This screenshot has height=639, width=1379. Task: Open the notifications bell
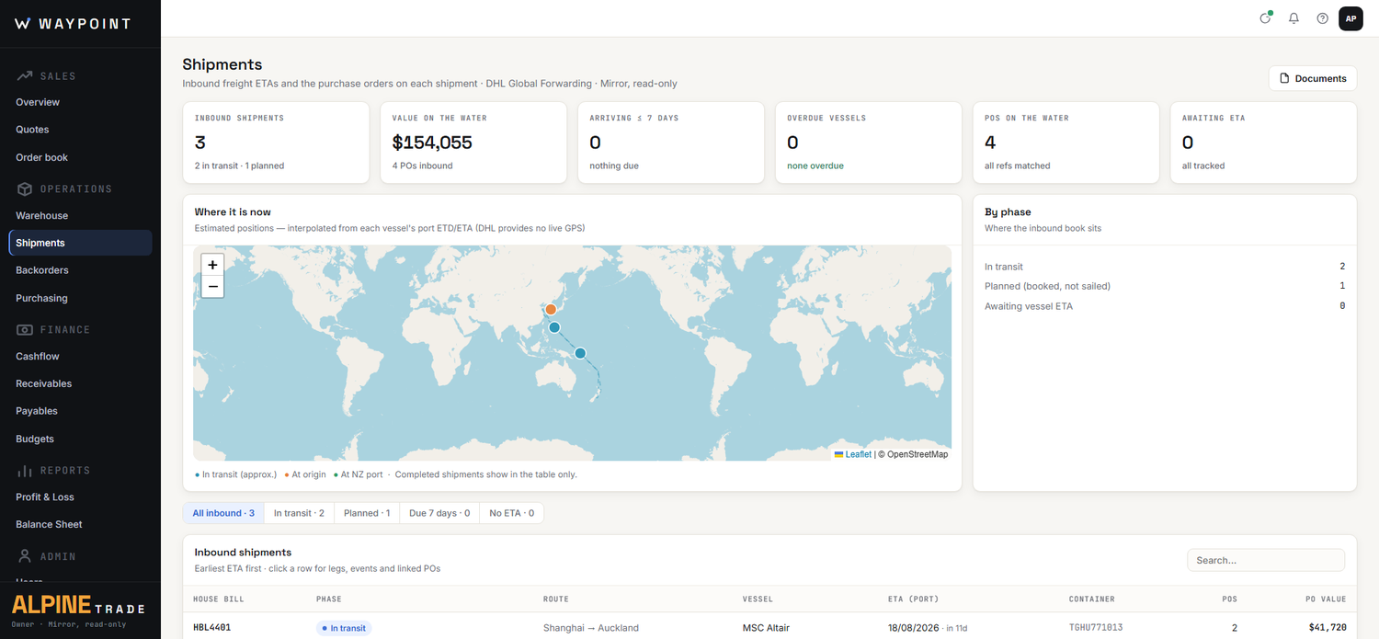click(x=1294, y=18)
